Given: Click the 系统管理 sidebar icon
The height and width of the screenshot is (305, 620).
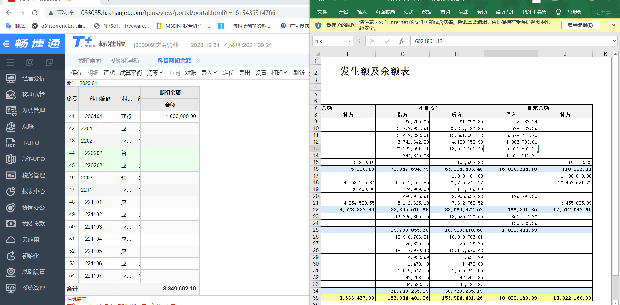Looking at the screenshot, I should (x=11, y=288).
